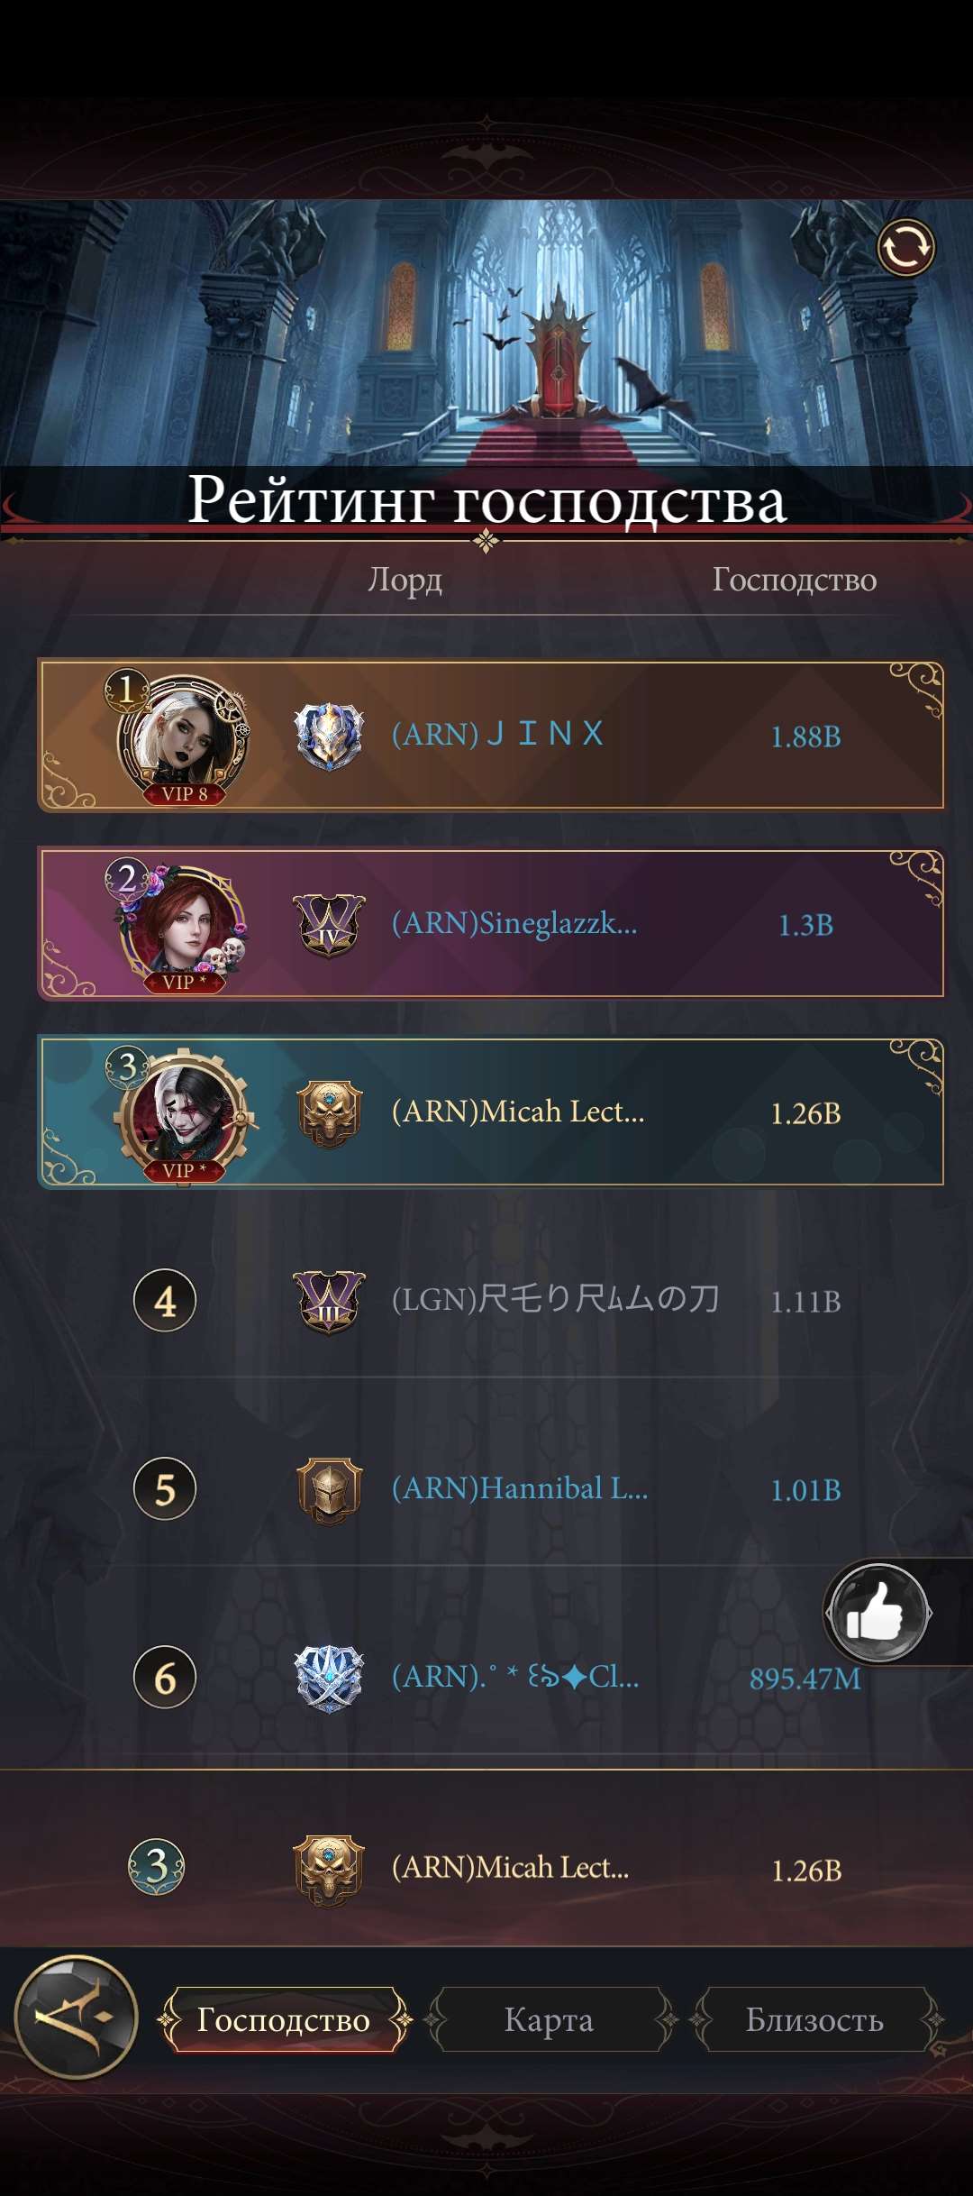Viewport: 973px width, 2196px height.
Task: Tap the round back arrow button
Action: click(x=77, y=2018)
